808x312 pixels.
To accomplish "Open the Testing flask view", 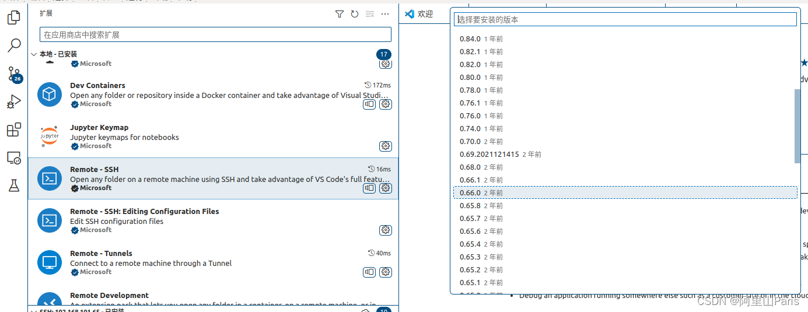I will (14, 185).
